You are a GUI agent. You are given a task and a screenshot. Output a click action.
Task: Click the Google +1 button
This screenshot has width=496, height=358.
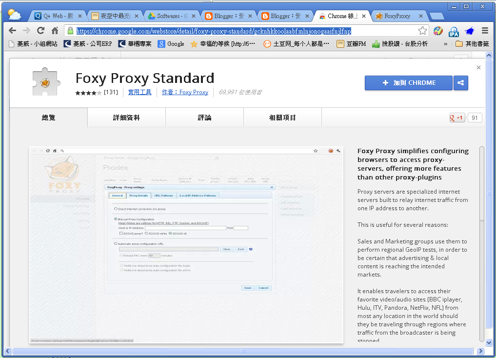457,118
